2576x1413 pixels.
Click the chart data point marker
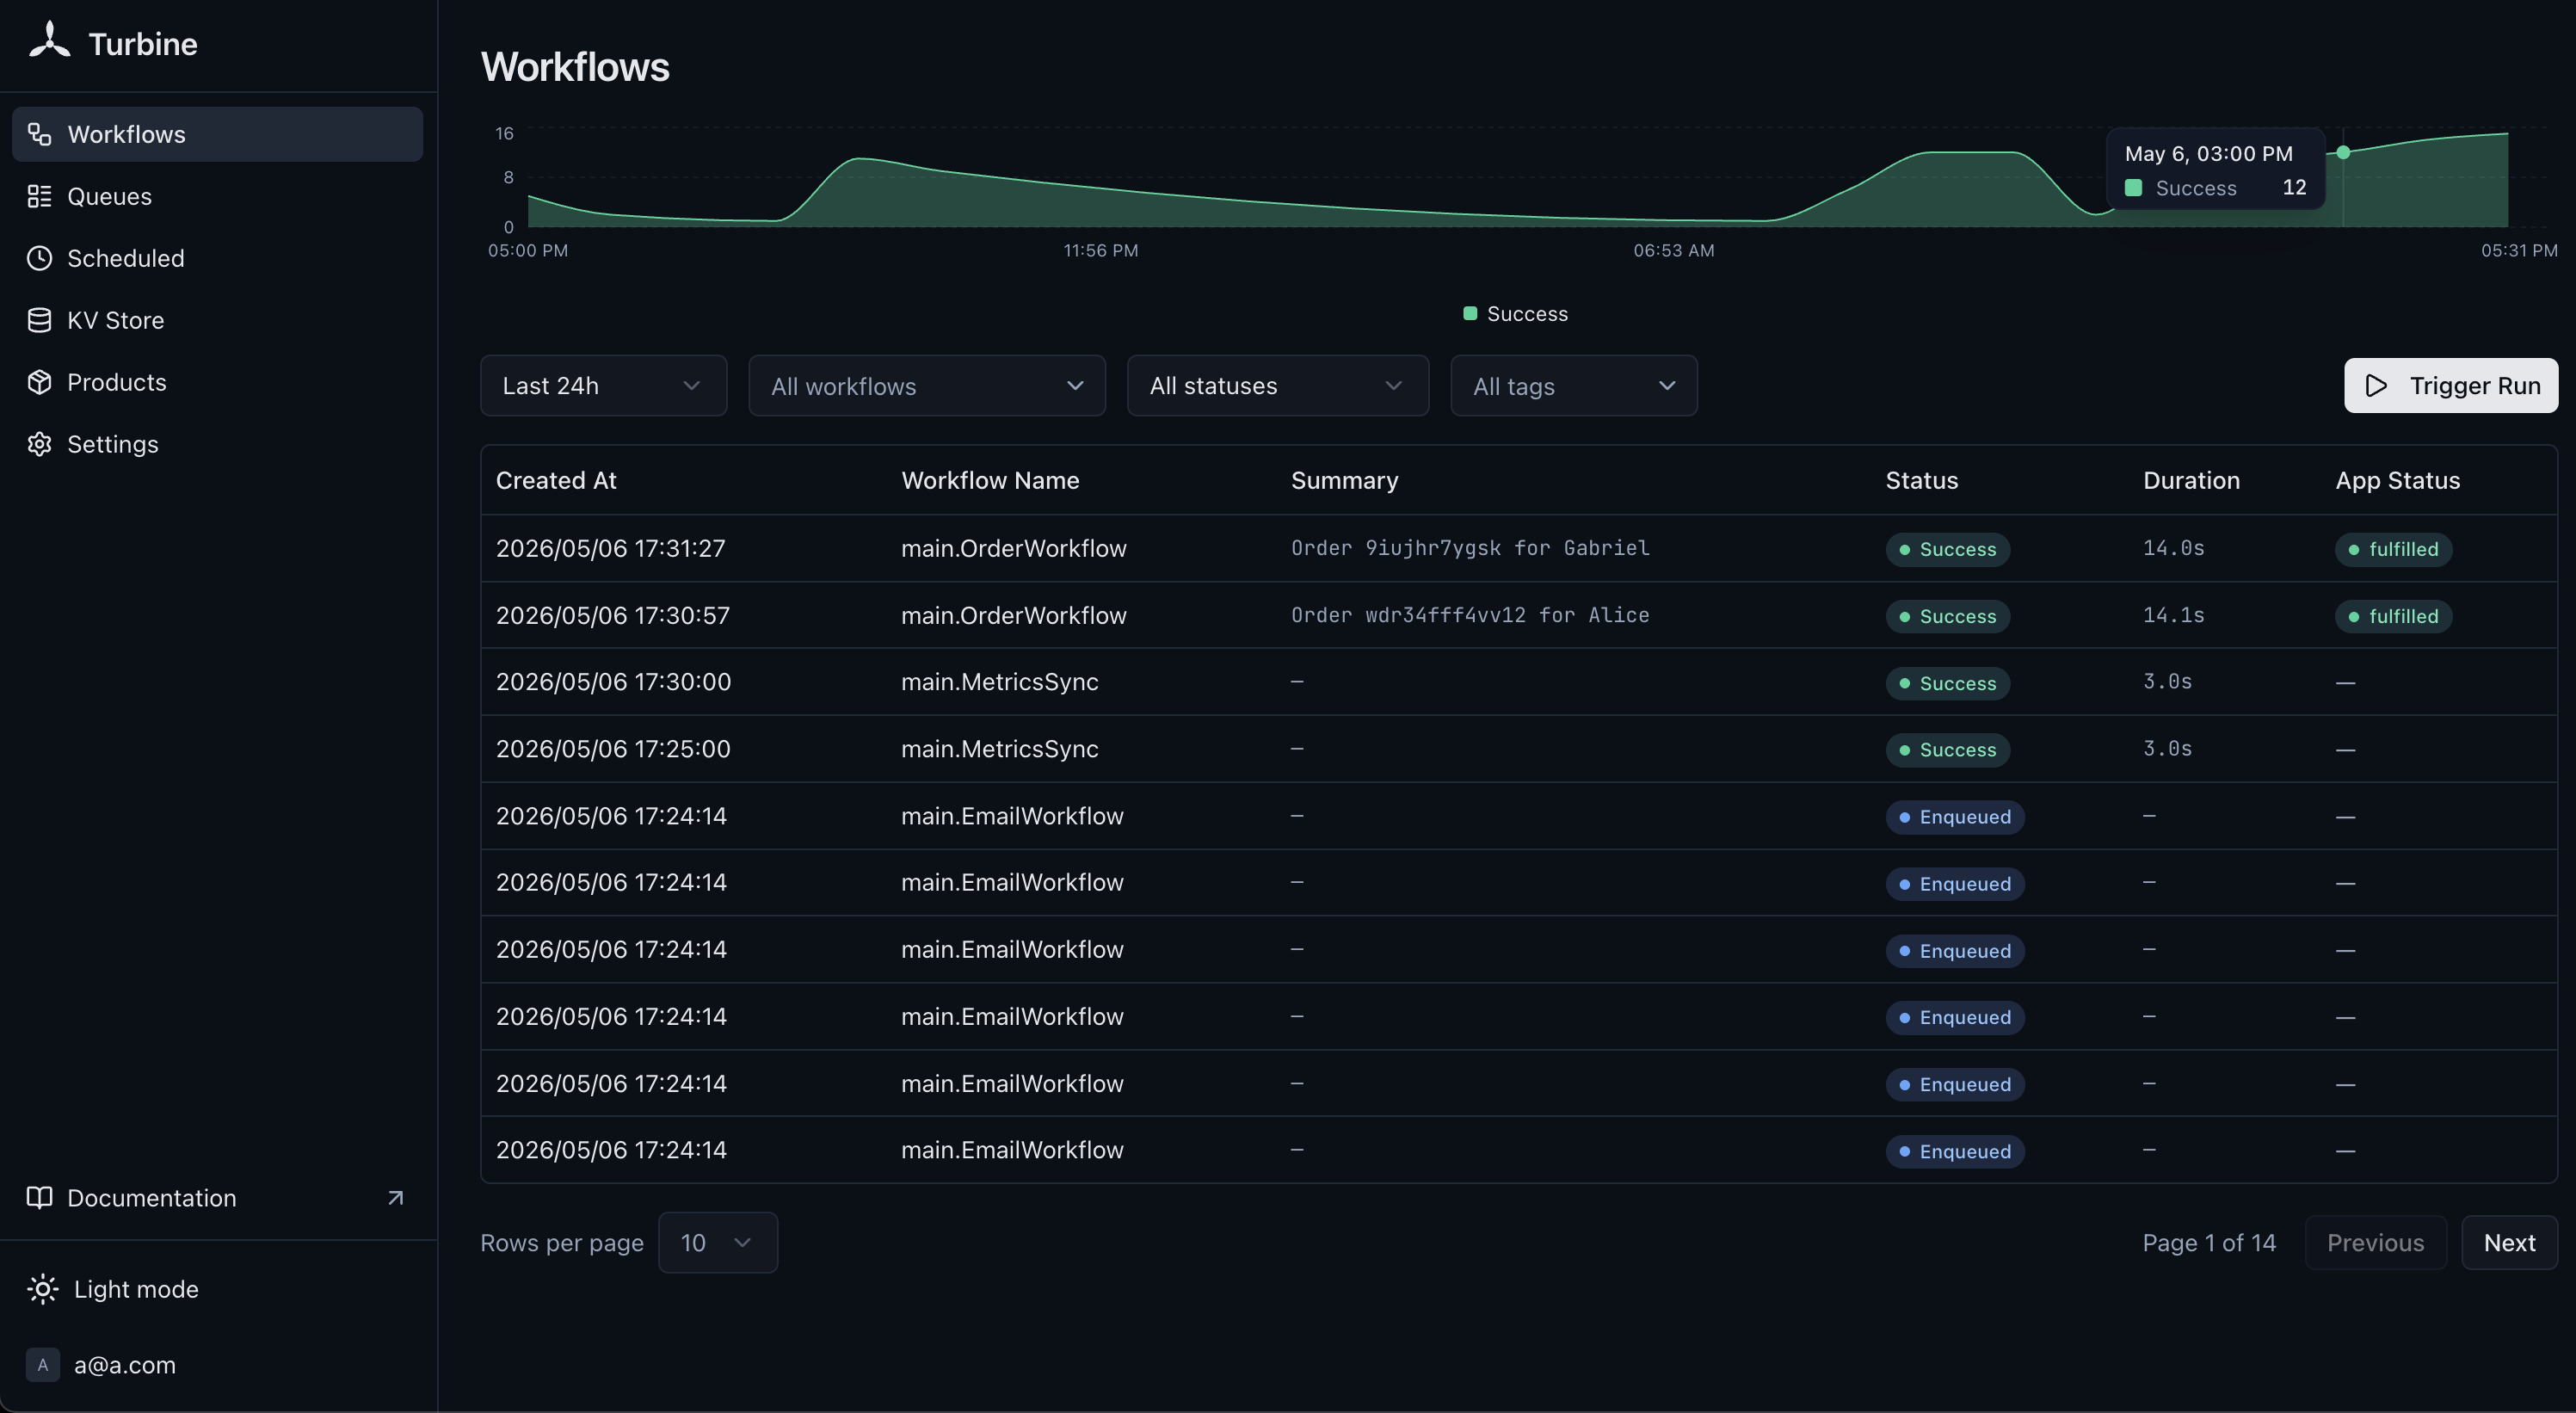click(2343, 152)
